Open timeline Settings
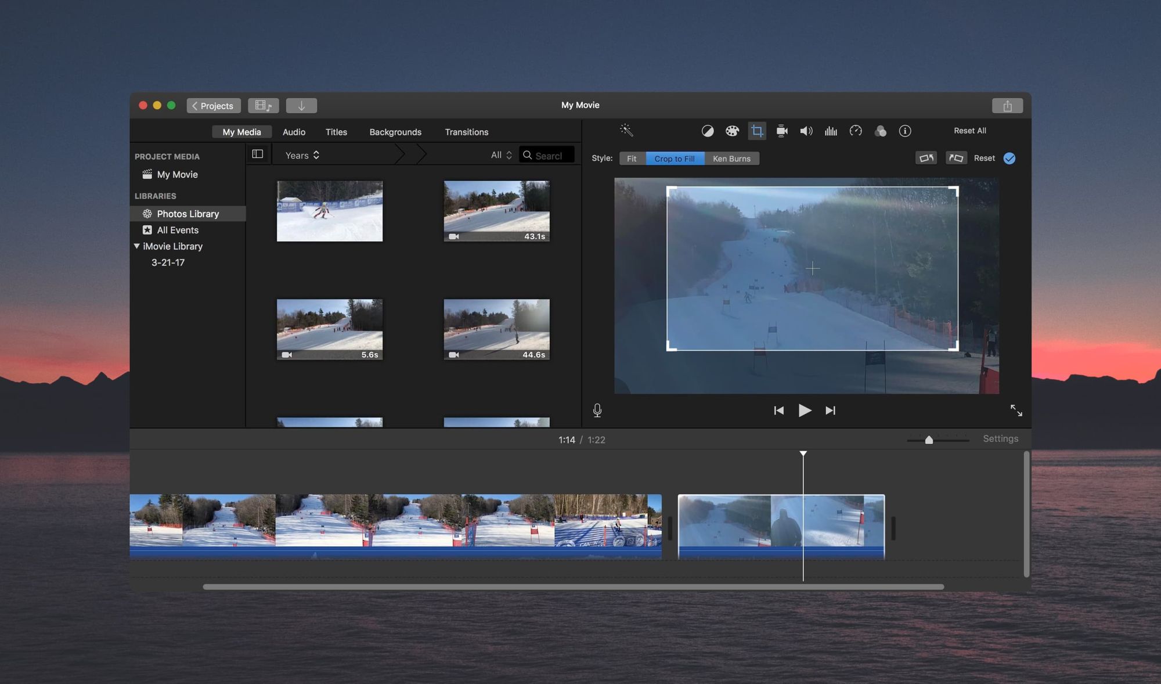The width and height of the screenshot is (1161, 684). point(1000,438)
